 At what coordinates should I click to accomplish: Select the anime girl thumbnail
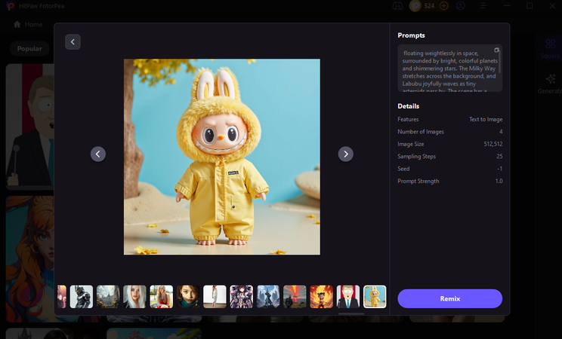241,297
